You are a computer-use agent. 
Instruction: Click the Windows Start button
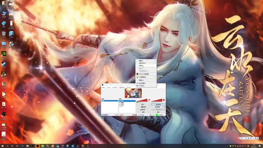(x=2, y=146)
